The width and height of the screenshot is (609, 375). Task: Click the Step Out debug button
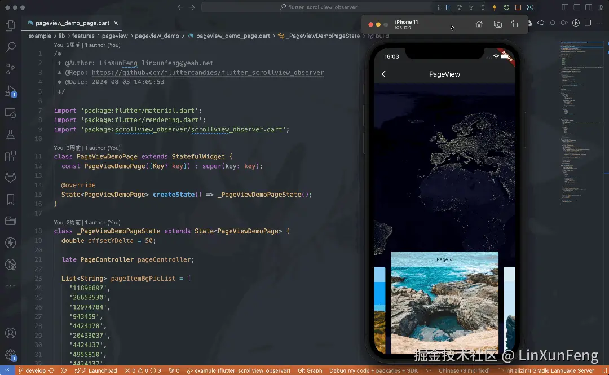(x=483, y=7)
